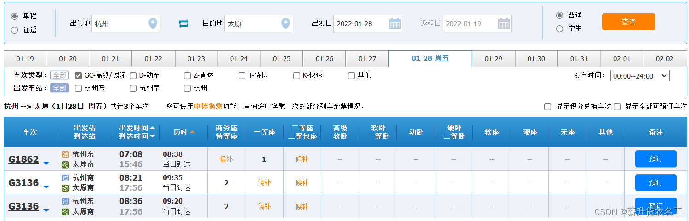The height and width of the screenshot is (221, 689).
Task: Select 往返 round-trip radio button
Action: [15, 30]
